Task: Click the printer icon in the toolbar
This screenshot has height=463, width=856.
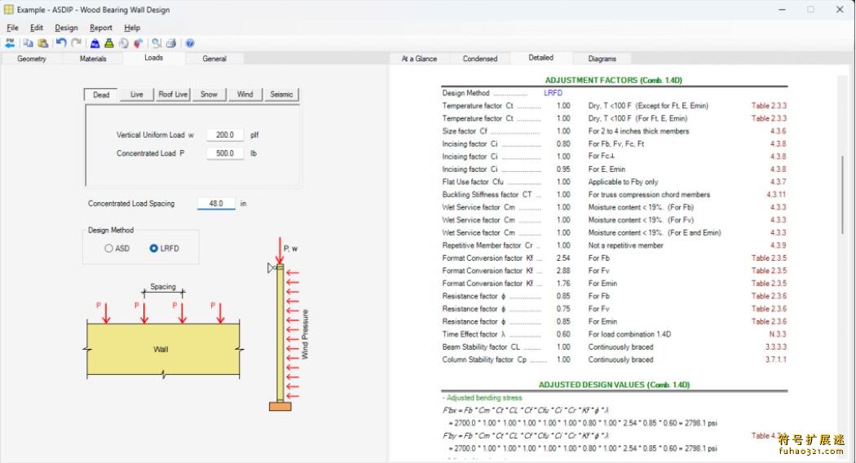Action: pyautogui.click(x=171, y=43)
